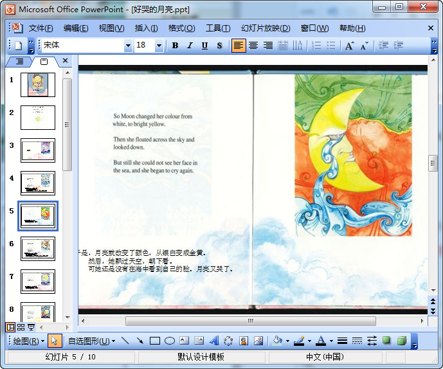Close the slides pane
The image size is (443, 369).
[x=66, y=60]
